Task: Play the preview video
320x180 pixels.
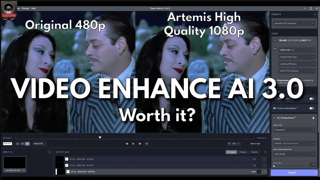Action: tap(133, 144)
